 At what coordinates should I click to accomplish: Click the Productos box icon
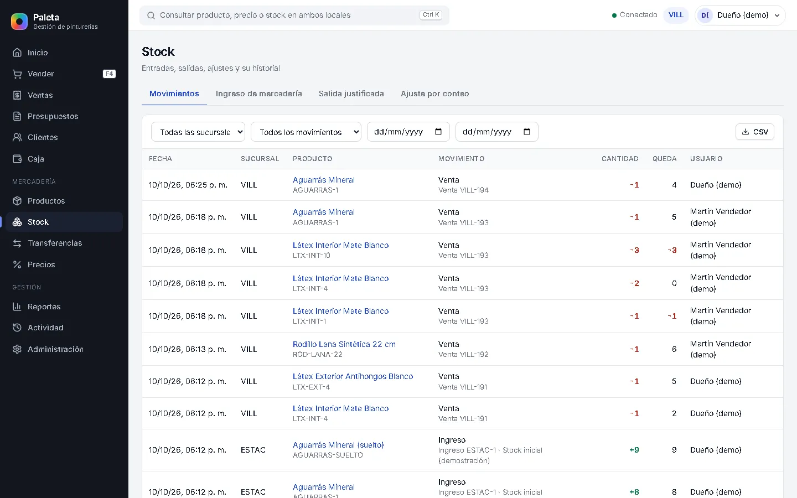[x=17, y=201]
